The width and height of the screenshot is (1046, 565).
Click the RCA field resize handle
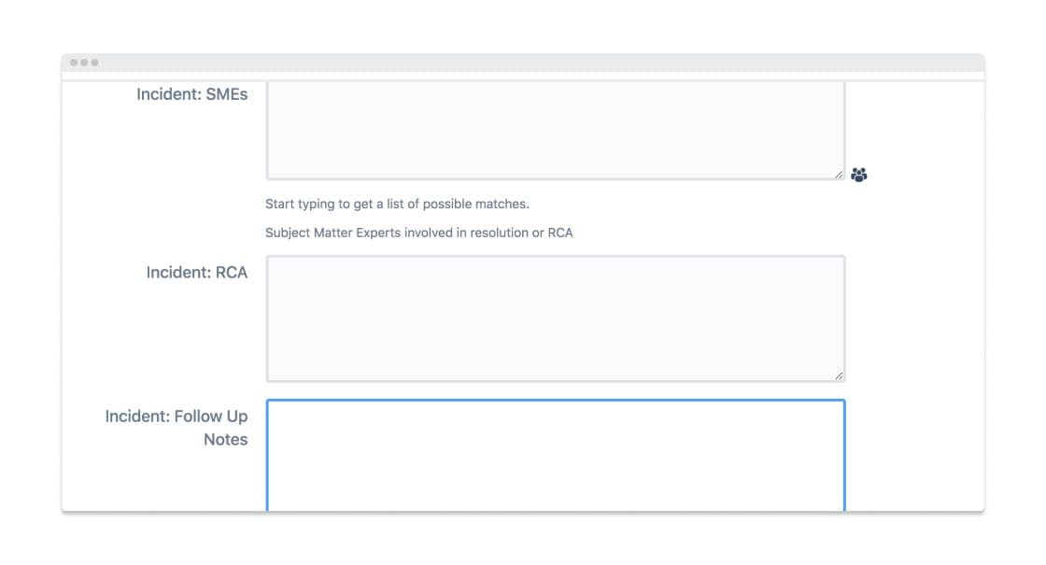[x=838, y=375]
